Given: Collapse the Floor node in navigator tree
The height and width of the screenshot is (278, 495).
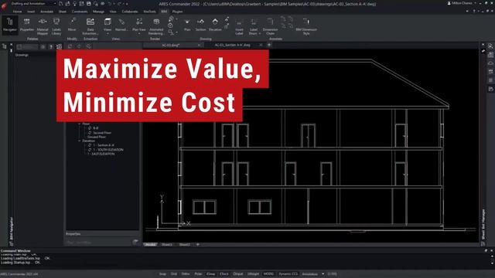Looking at the screenshot, I should 80,124.
